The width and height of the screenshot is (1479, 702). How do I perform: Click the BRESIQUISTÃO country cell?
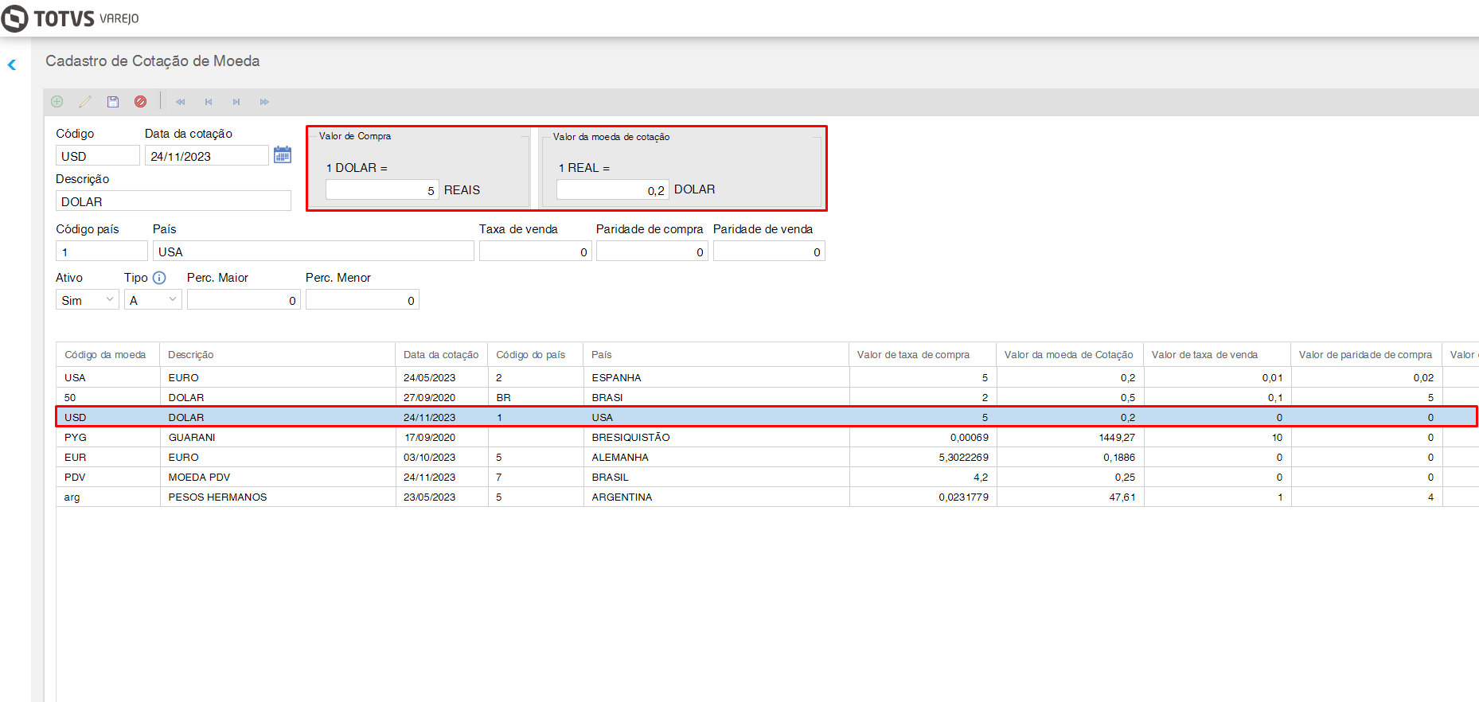[716, 437]
